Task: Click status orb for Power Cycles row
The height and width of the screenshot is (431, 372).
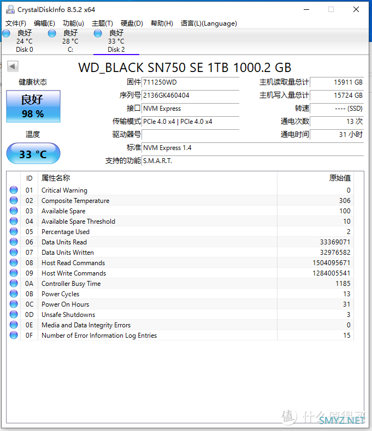Action: (14, 294)
